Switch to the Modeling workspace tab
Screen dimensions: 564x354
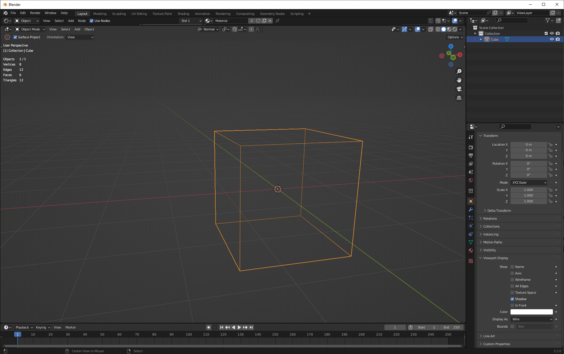[x=100, y=14]
